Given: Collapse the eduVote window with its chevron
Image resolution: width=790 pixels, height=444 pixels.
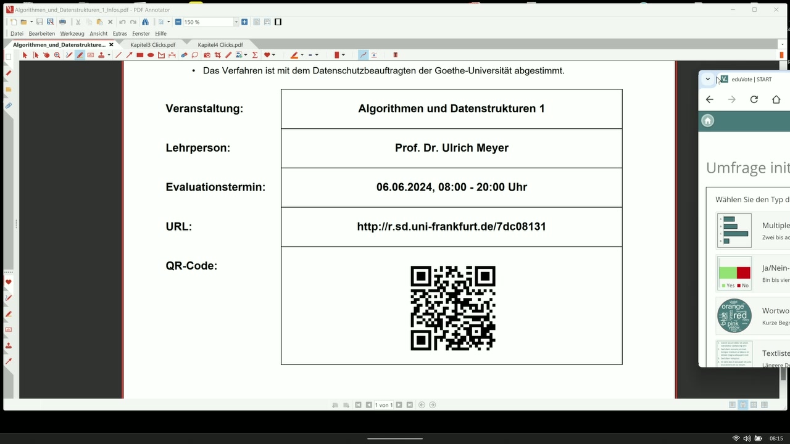Looking at the screenshot, I should 708,79.
